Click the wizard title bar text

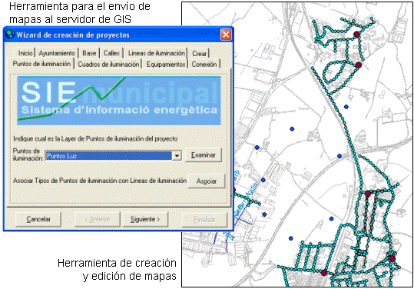click(x=73, y=35)
